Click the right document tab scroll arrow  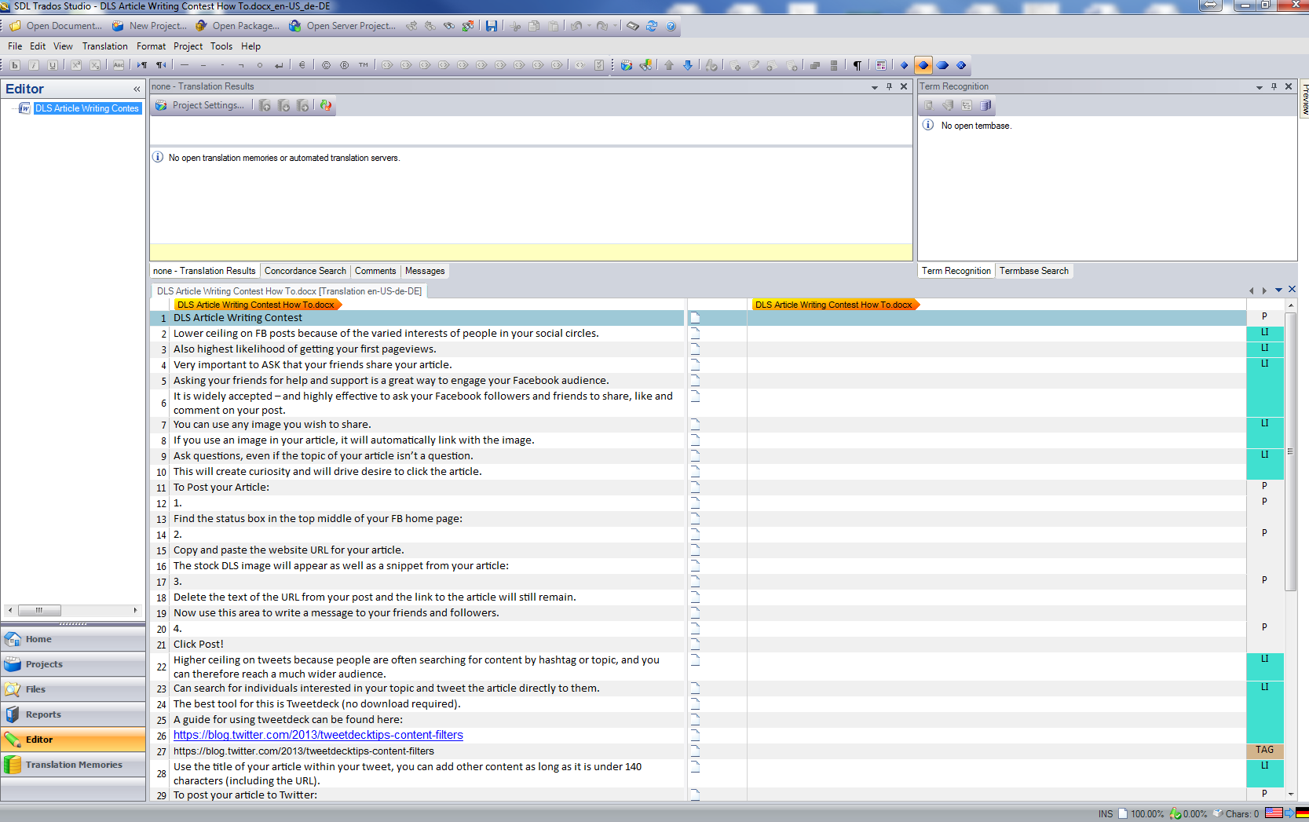click(1264, 290)
